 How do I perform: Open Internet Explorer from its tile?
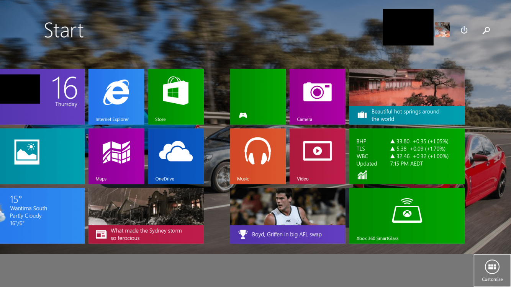tap(116, 96)
